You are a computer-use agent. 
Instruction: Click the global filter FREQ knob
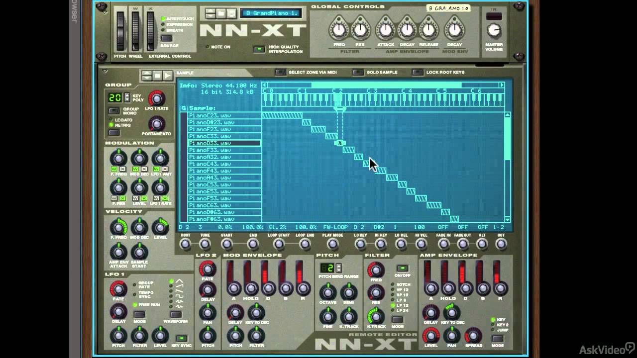click(339, 30)
